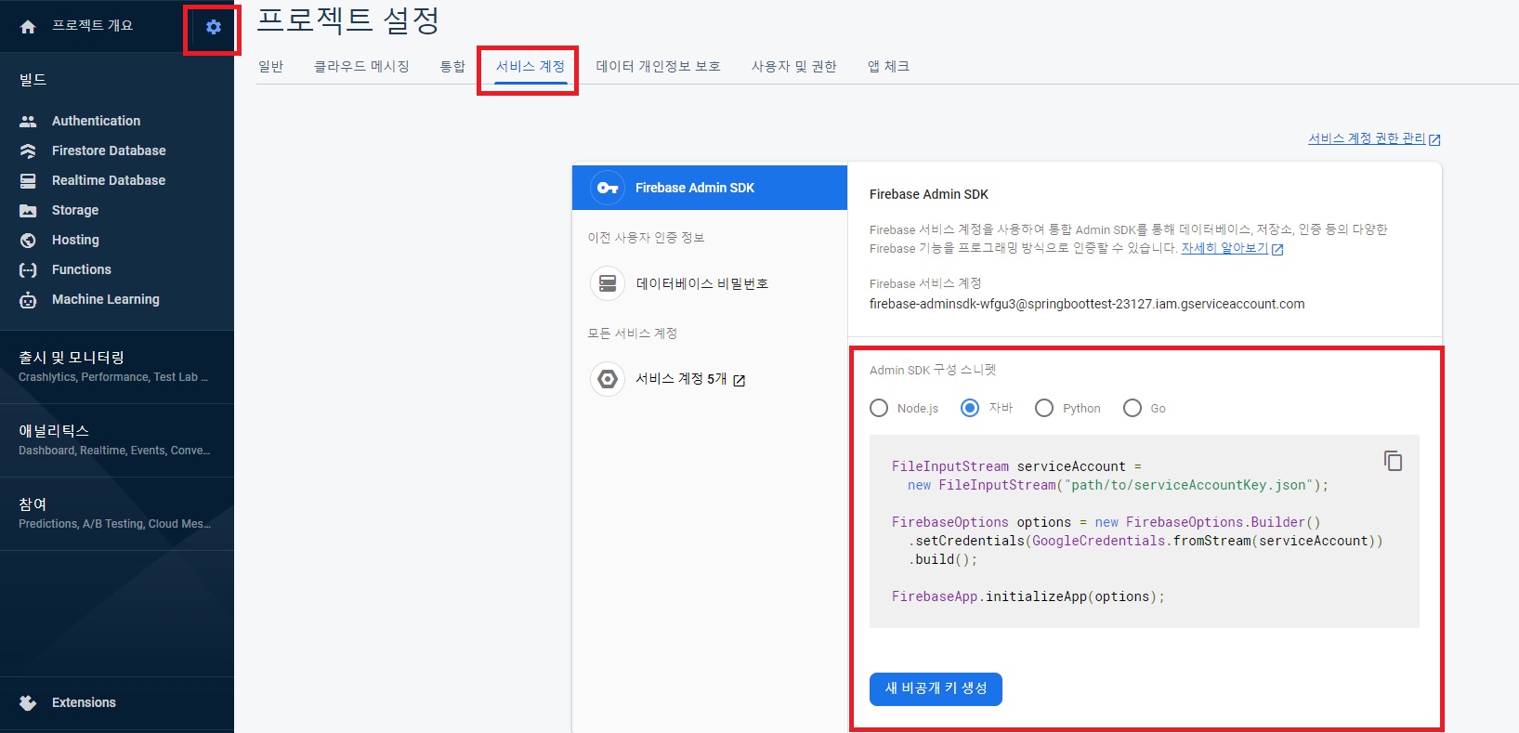The height and width of the screenshot is (733, 1519).
Task: Expand the 애널리틱스 section
Action: coord(117,440)
